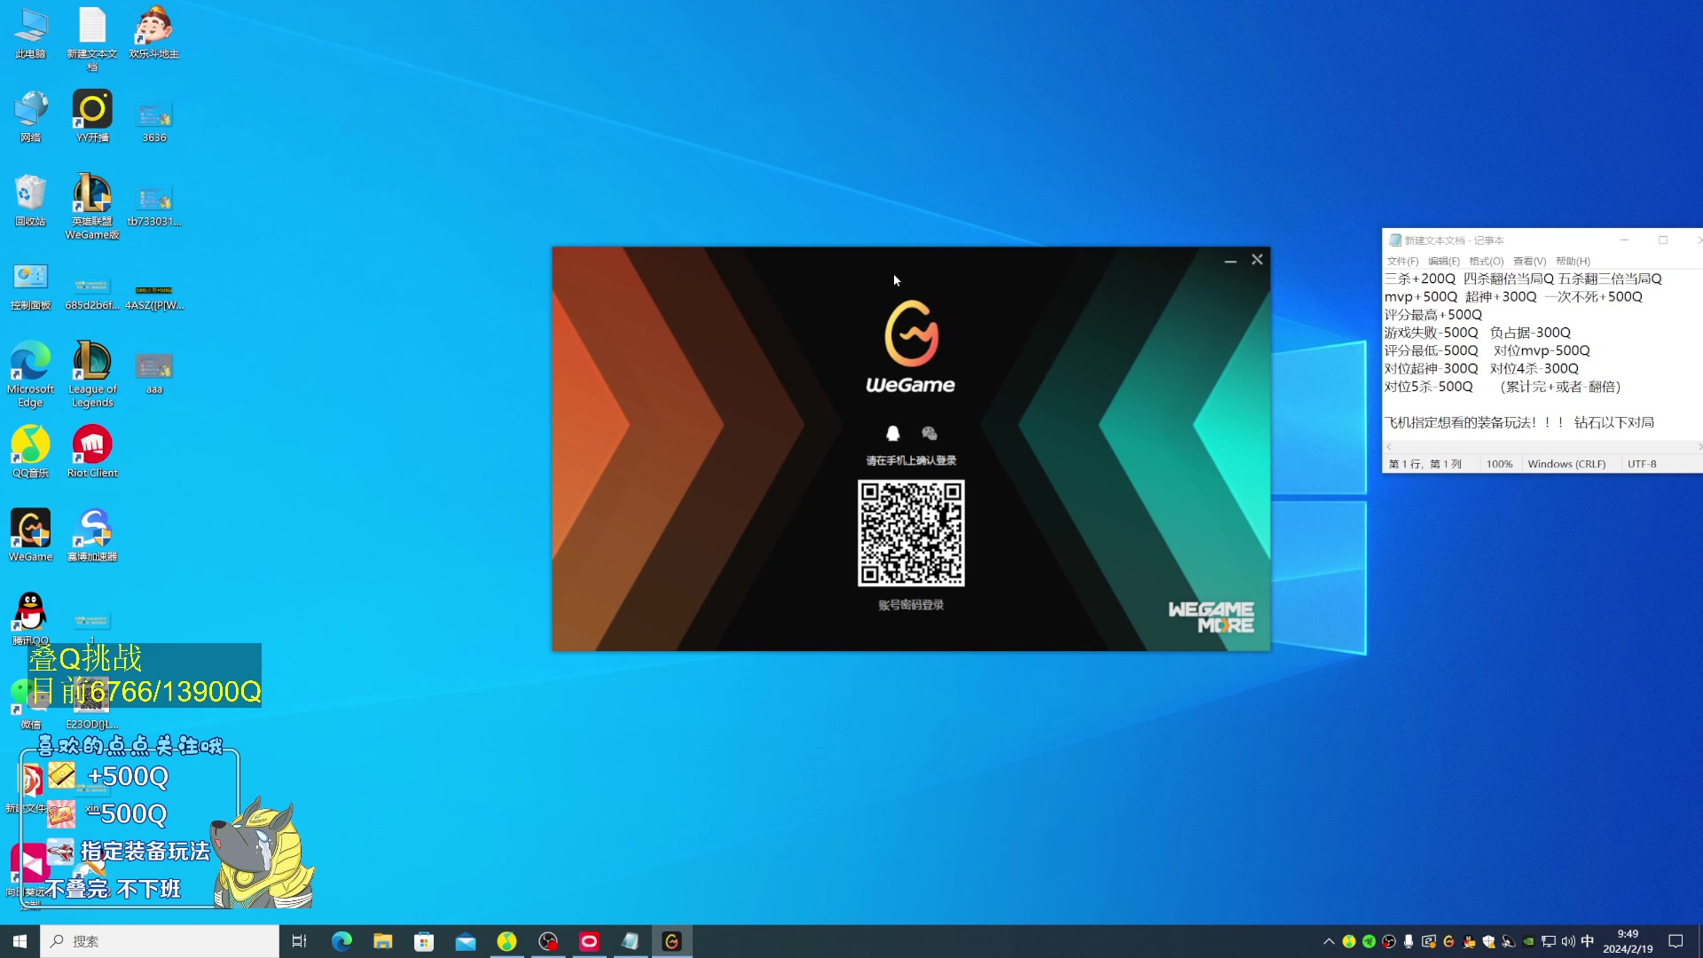Select Riot Client desktop icon

(92, 452)
